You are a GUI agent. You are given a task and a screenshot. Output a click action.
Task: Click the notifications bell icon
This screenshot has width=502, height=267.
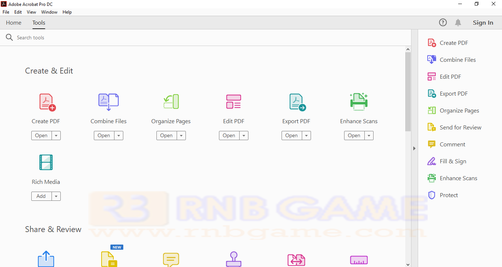coord(458,22)
